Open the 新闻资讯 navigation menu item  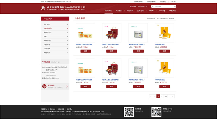point(130,11)
